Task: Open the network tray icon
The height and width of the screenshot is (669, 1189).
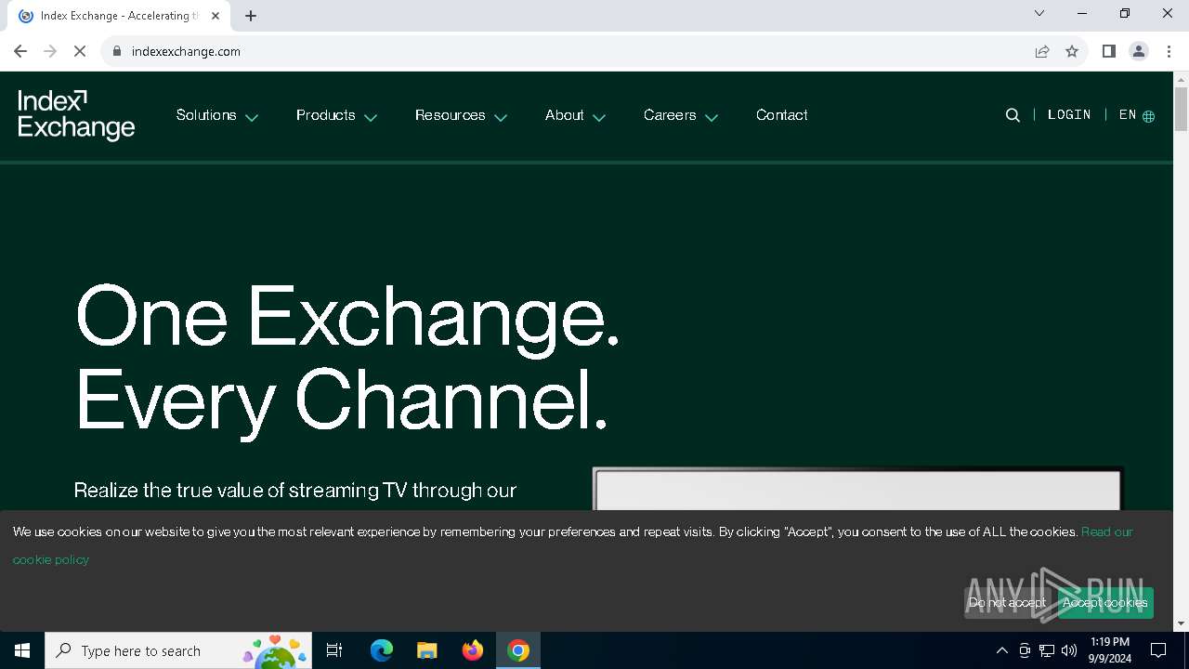Action: point(1047,650)
